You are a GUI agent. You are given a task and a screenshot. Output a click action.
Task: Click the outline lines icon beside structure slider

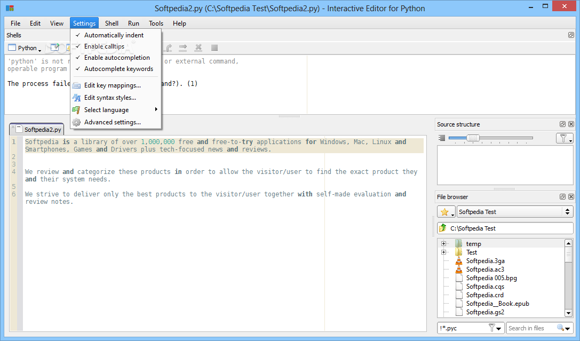click(442, 138)
